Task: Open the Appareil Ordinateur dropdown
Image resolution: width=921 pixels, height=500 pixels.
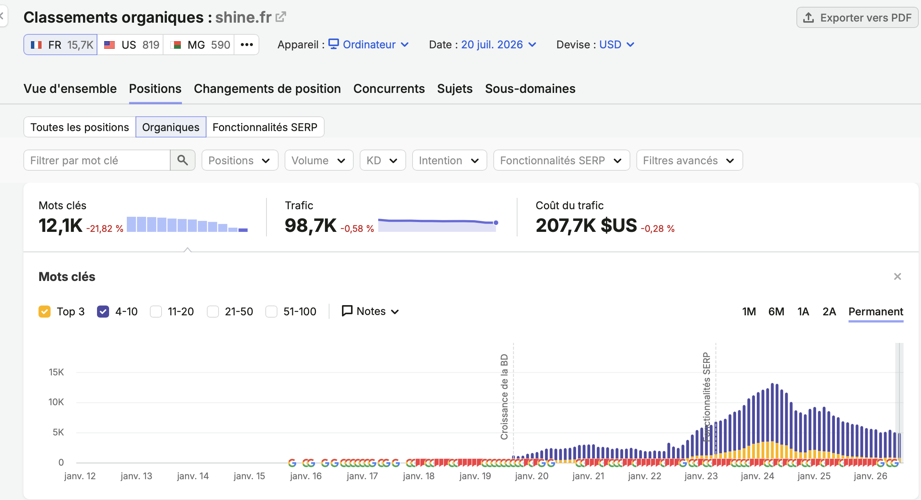Action: (369, 45)
